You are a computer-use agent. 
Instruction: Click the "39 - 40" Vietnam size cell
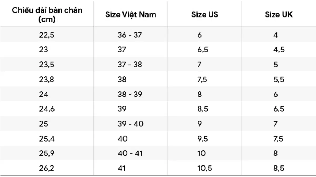(130, 124)
